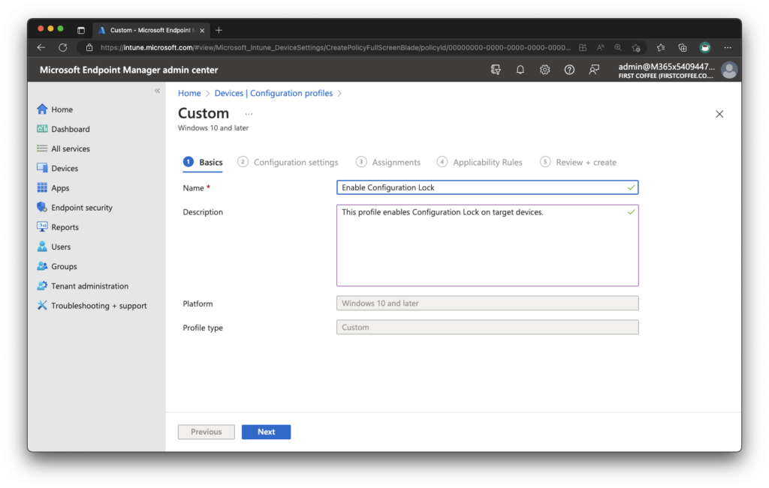Open Devices | Configuration profiles breadcrumb
This screenshot has width=769, height=488.
[x=273, y=93]
